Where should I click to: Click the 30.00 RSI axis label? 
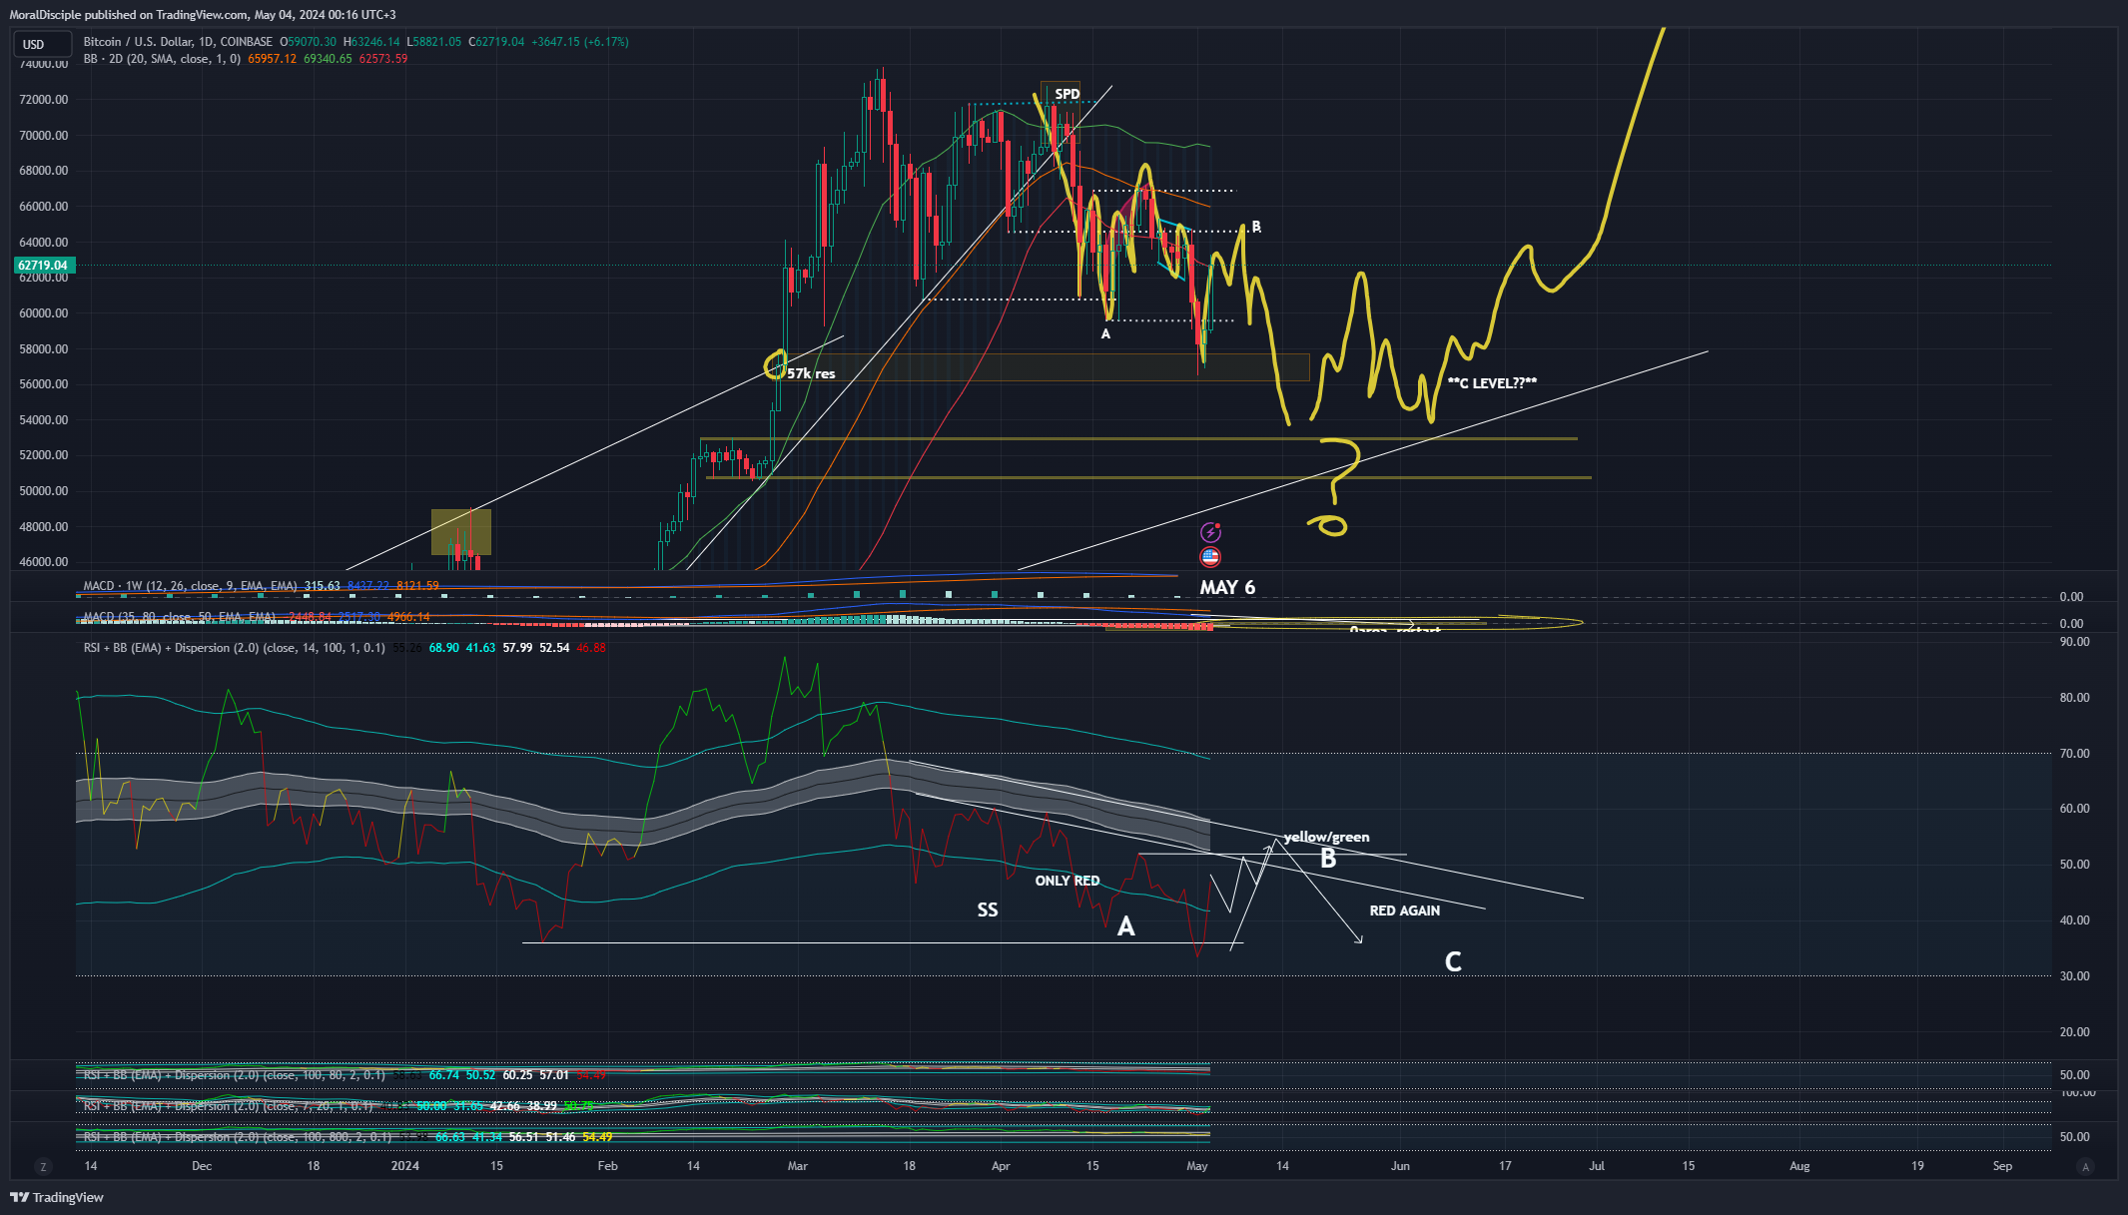coord(2075,976)
